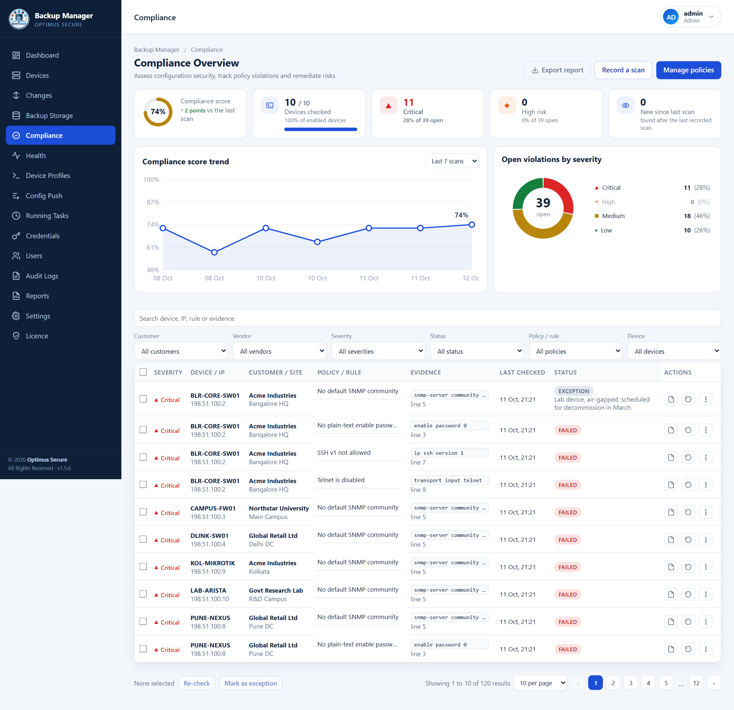This screenshot has height=710, width=734.
Task: Go to Audit Logs in sidebar
Action: coord(61,276)
